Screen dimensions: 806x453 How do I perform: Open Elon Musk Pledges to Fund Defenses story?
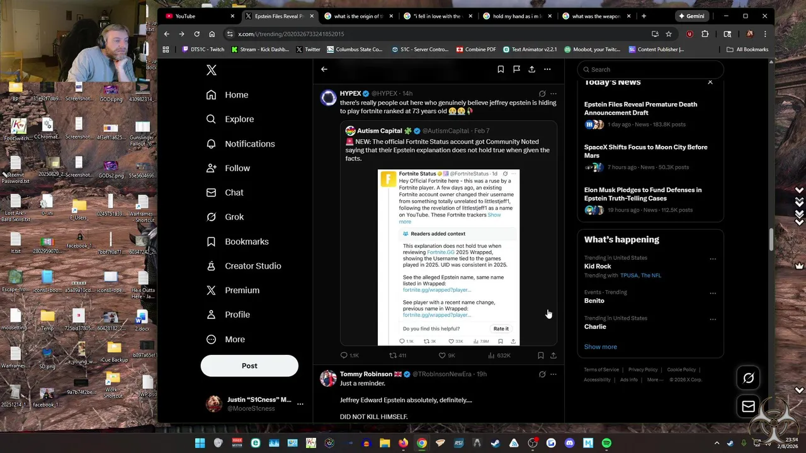[x=650, y=200]
